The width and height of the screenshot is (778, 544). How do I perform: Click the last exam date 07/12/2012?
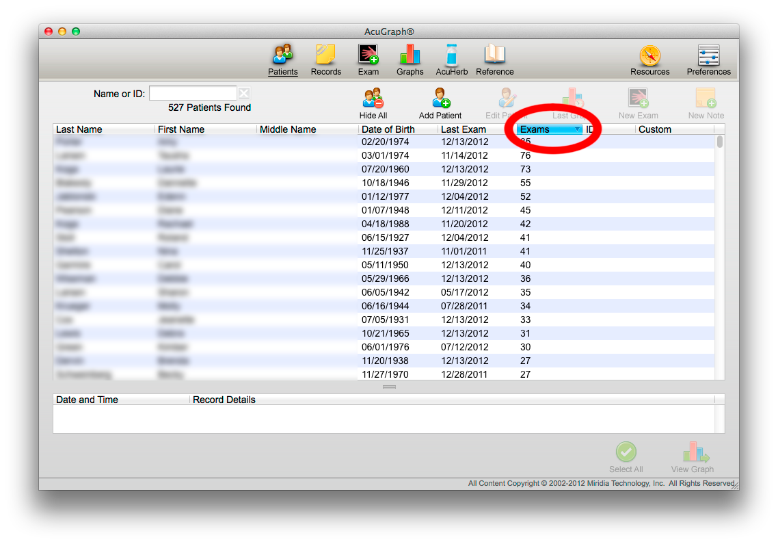click(465, 347)
